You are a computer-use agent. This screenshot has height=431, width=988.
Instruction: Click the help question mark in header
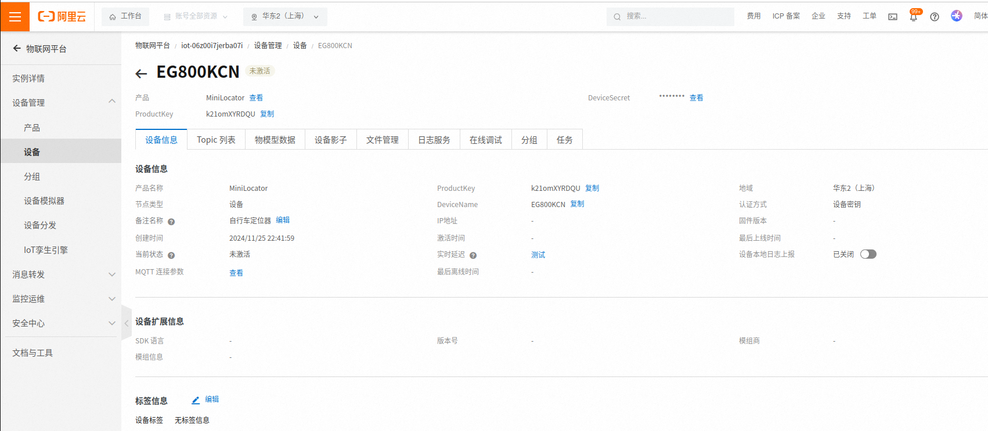(x=934, y=17)
